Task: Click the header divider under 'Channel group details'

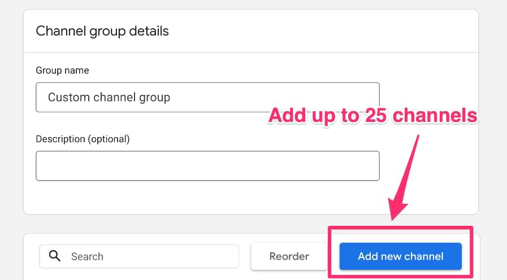Action: (x=251, y=53)
